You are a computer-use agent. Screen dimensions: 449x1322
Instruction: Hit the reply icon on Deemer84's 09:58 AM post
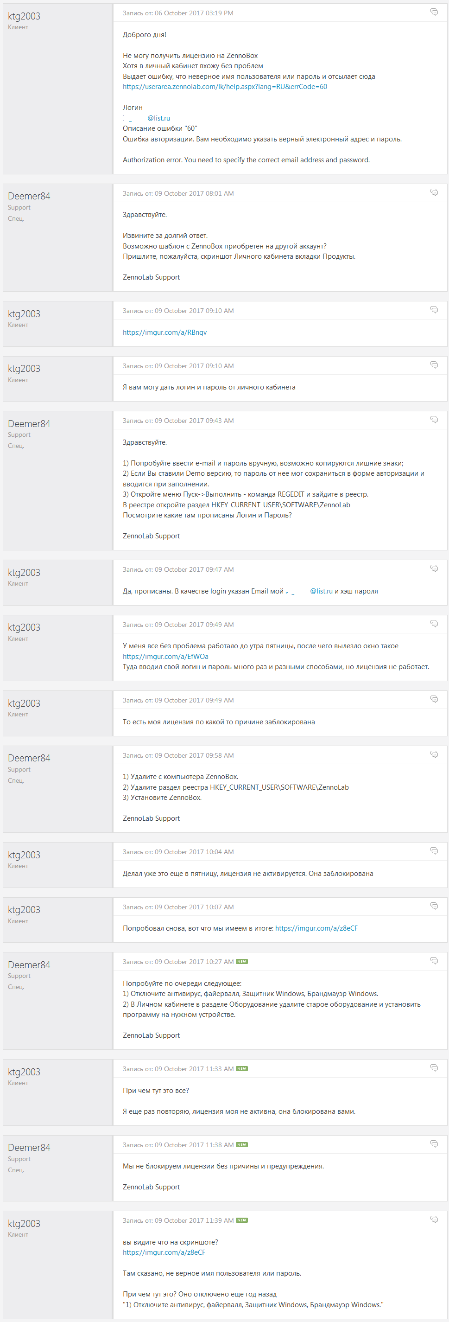(434, 754)
